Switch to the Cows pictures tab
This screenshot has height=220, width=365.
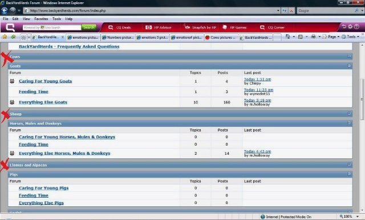(x=221, y=37)
